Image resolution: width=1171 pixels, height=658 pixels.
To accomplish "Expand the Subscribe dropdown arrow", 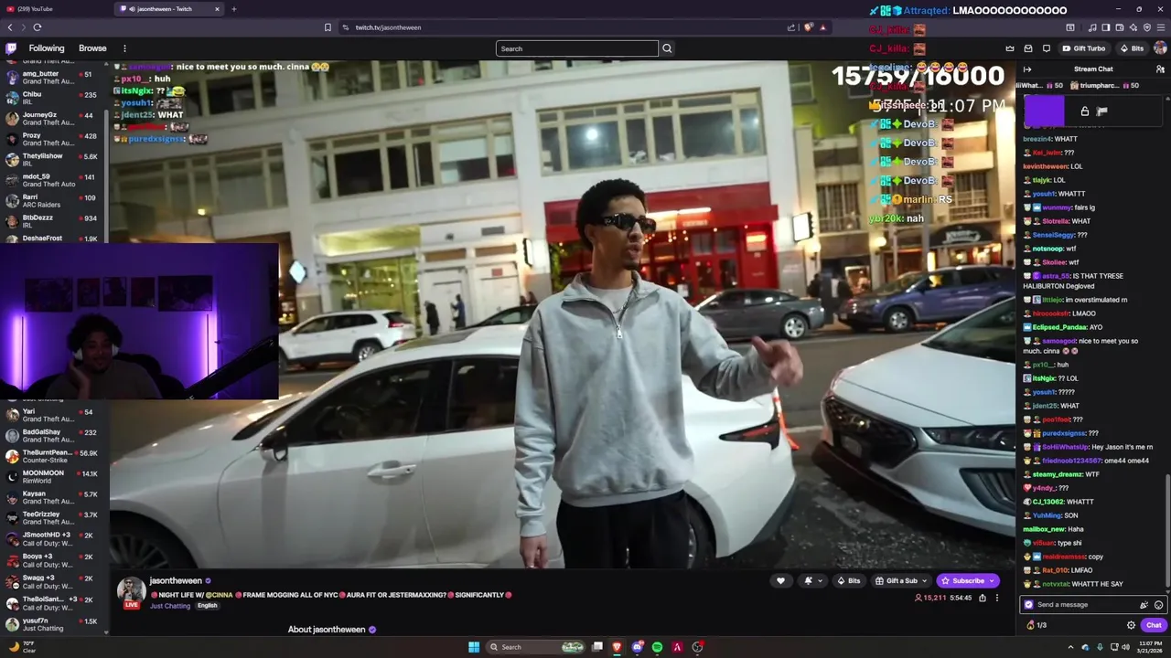I will tap(992, 580).
